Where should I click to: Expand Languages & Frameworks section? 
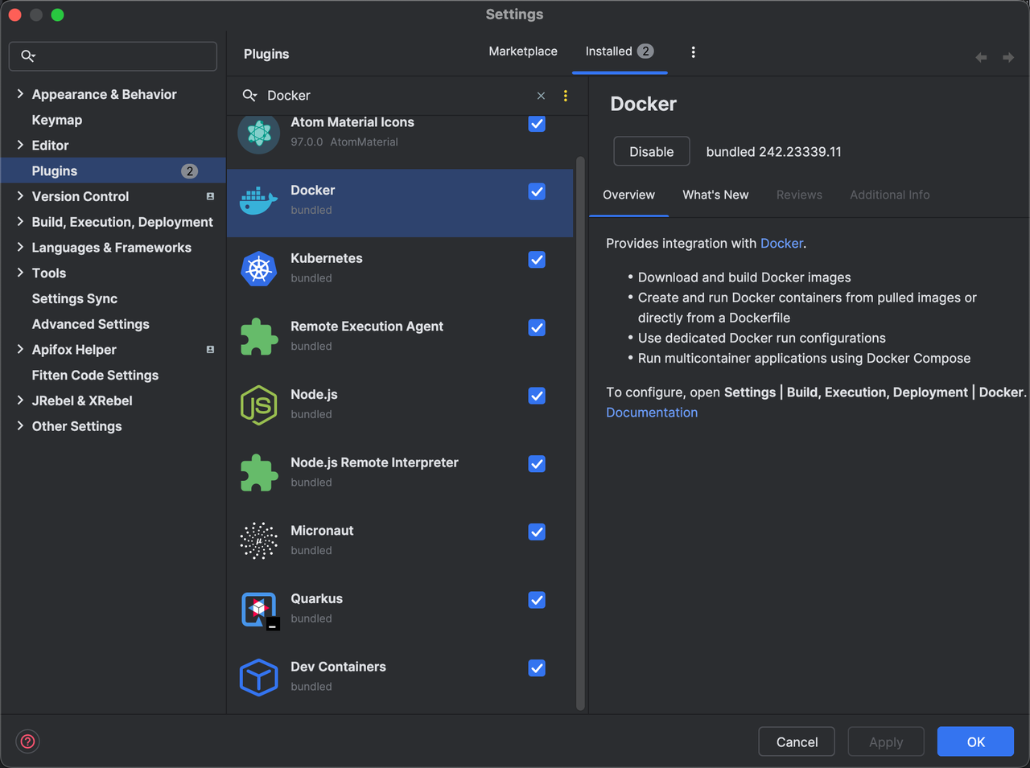click(20, 248)
